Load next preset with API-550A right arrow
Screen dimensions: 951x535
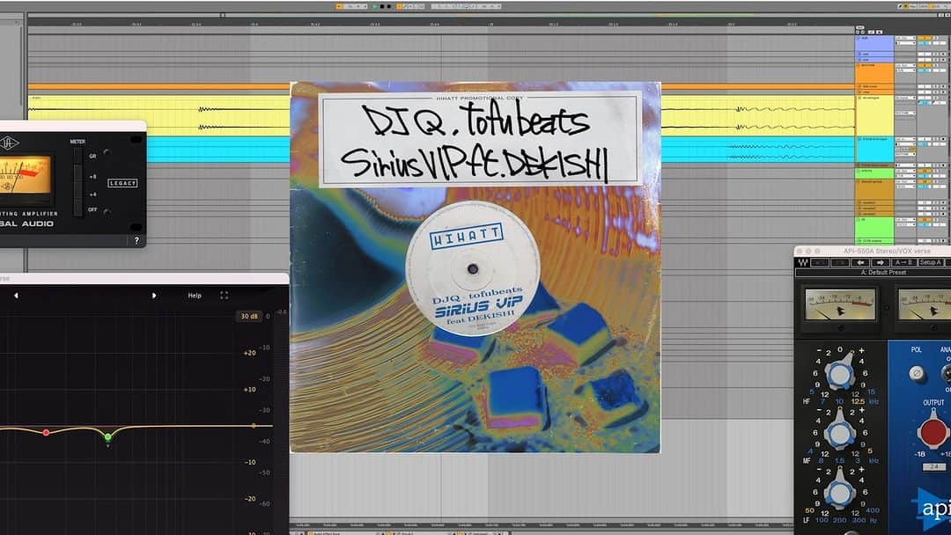(880, 262)
